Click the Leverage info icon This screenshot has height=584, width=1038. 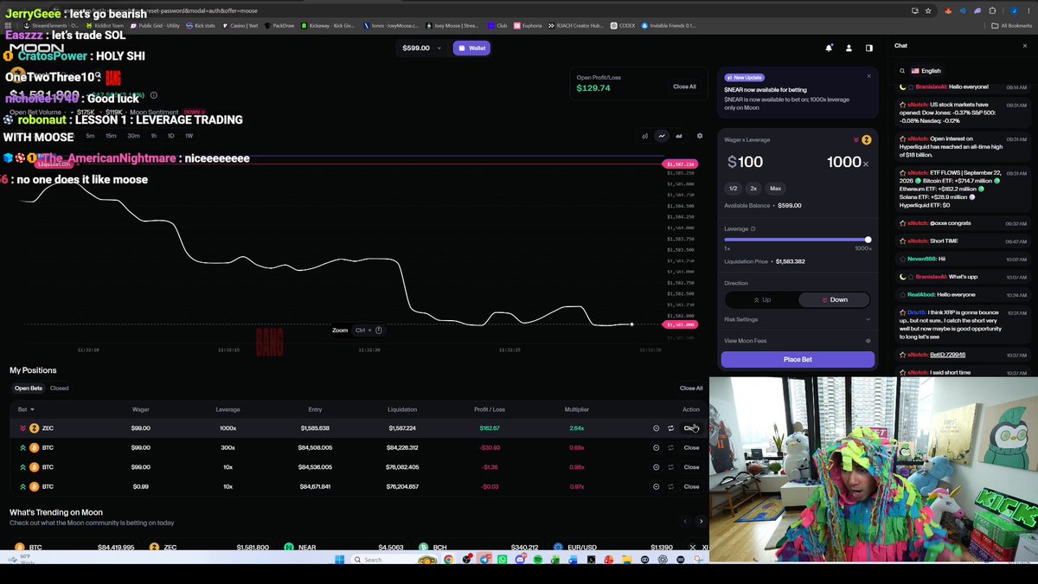click(753, 229)
